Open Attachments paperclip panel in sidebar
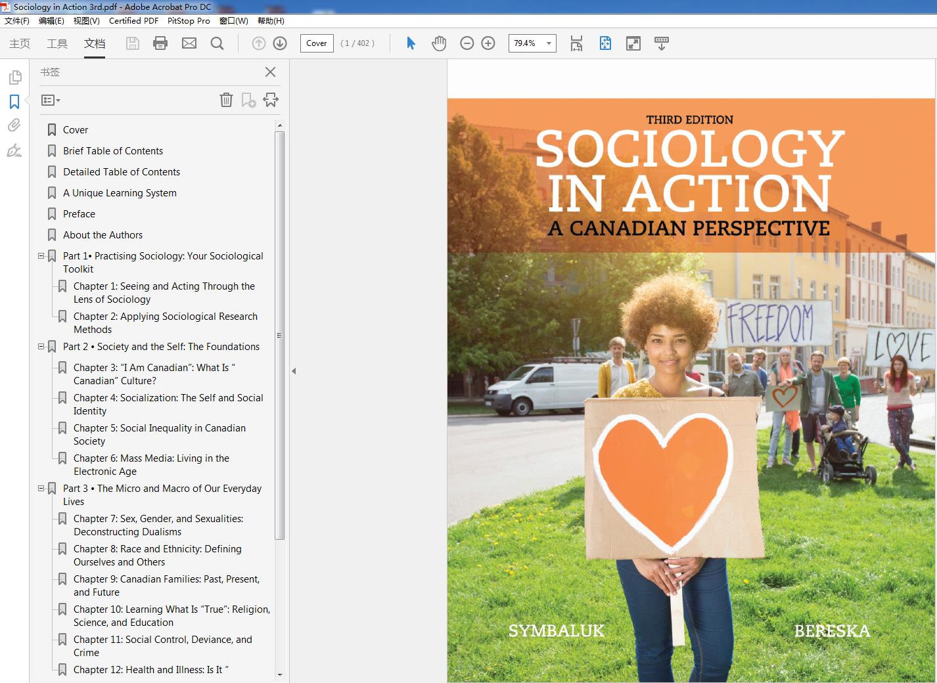Screen dimensions: 937x683 (x=14, y=125)
